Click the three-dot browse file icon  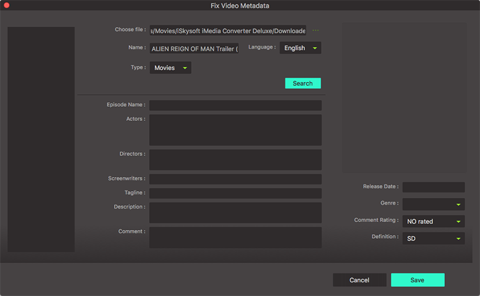click(316, 30)
